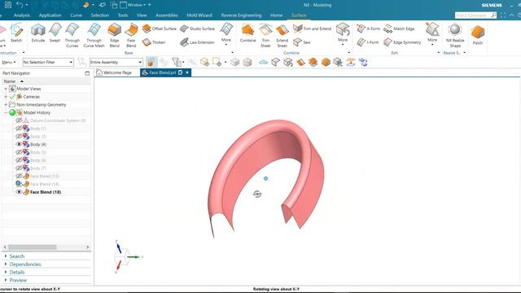Open the X-Form tool

click(368, 28)
